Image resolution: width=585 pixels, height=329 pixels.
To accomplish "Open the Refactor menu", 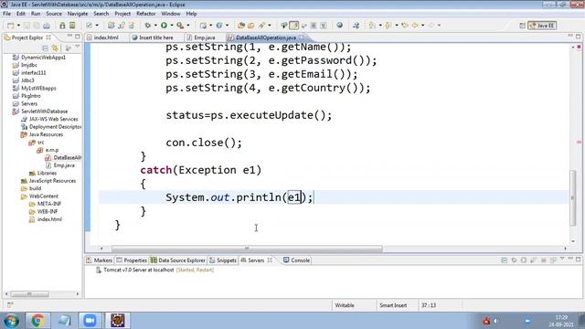I will 146,14.
